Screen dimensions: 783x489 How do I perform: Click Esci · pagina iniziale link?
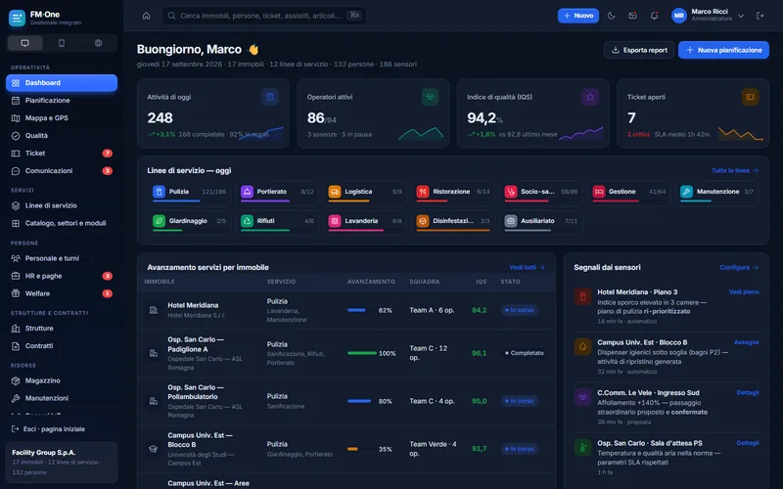coord(48,429)
